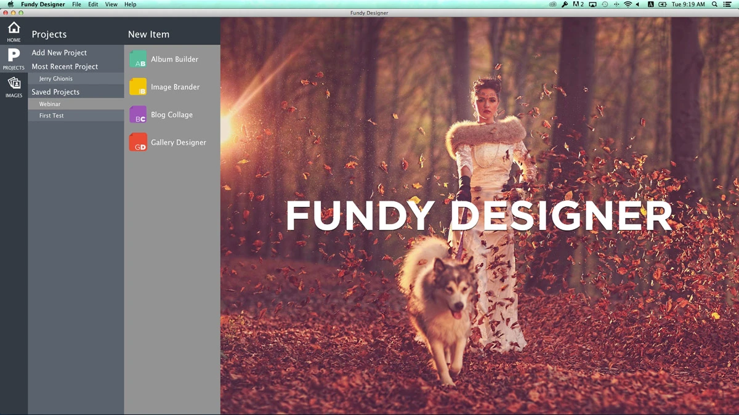Click Add New Project
Viewport: 739px width, 415px height.
coord(59,52)
